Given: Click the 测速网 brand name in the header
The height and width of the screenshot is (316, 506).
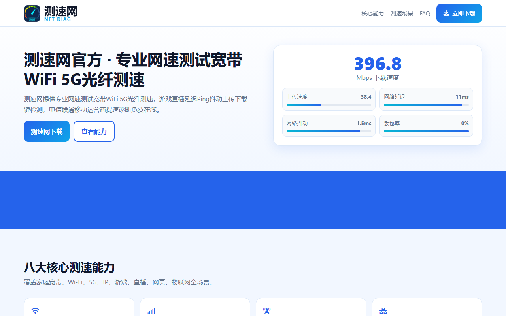Looking at the screenshot, I should point(61,11).
